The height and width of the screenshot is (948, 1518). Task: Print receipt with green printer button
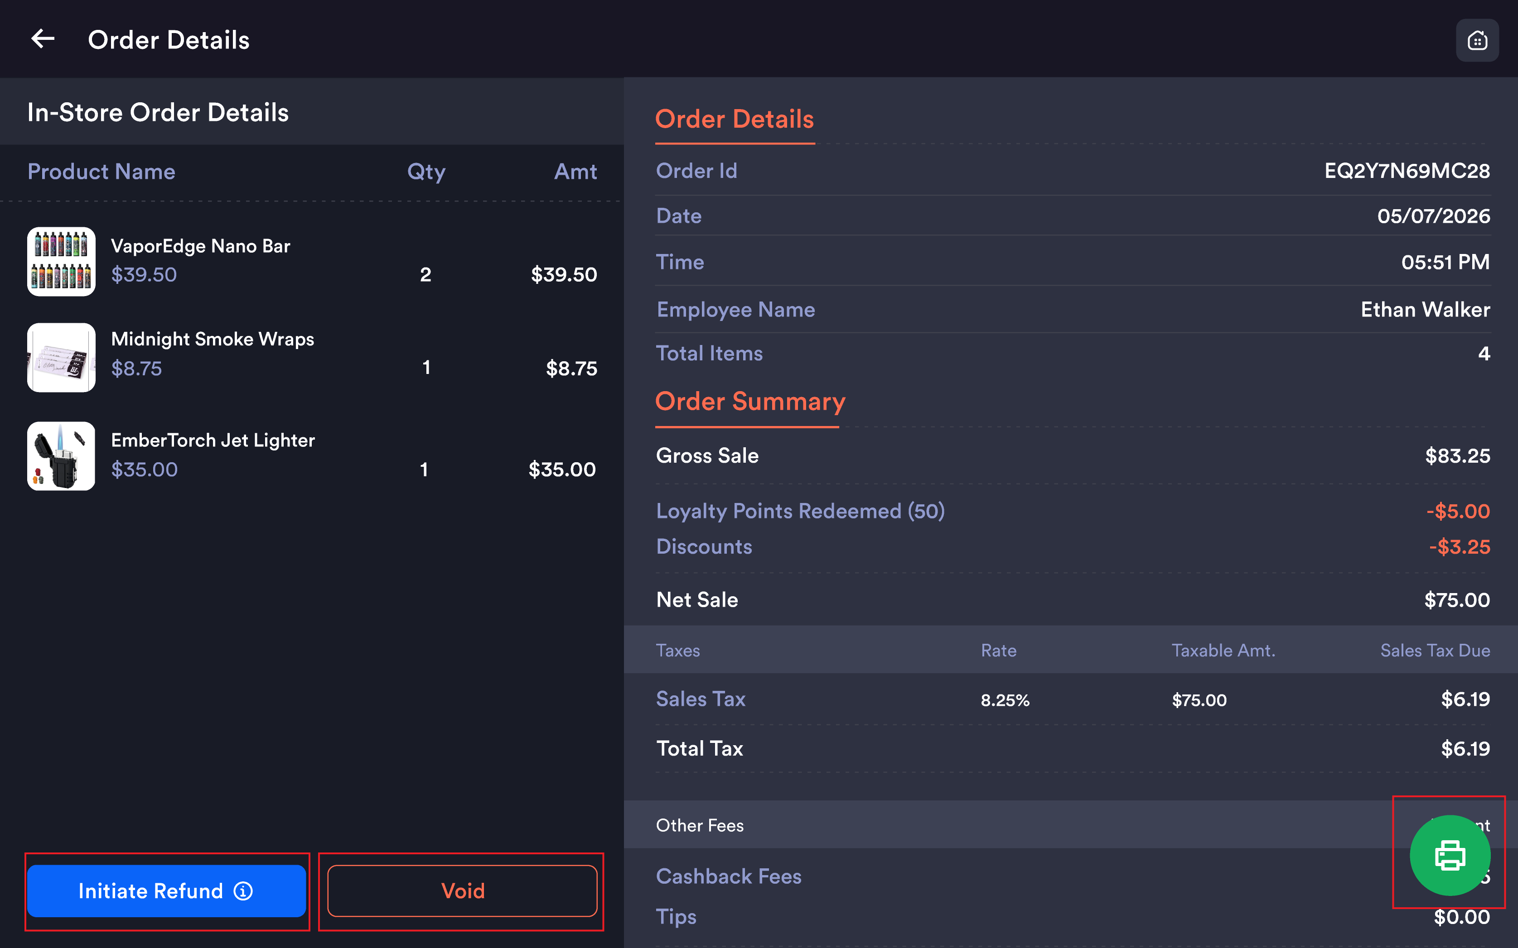tap(1450, 855)
